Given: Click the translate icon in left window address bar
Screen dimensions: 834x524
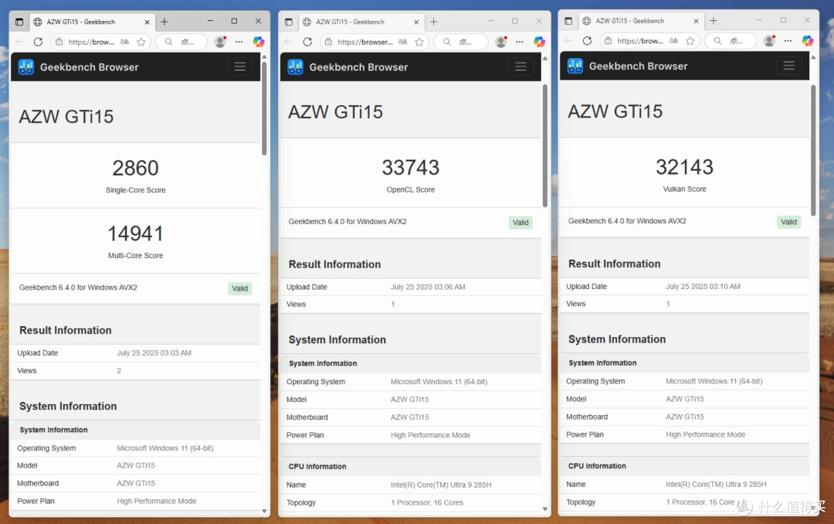Looking at the screenshot, I should click(124, 42).
